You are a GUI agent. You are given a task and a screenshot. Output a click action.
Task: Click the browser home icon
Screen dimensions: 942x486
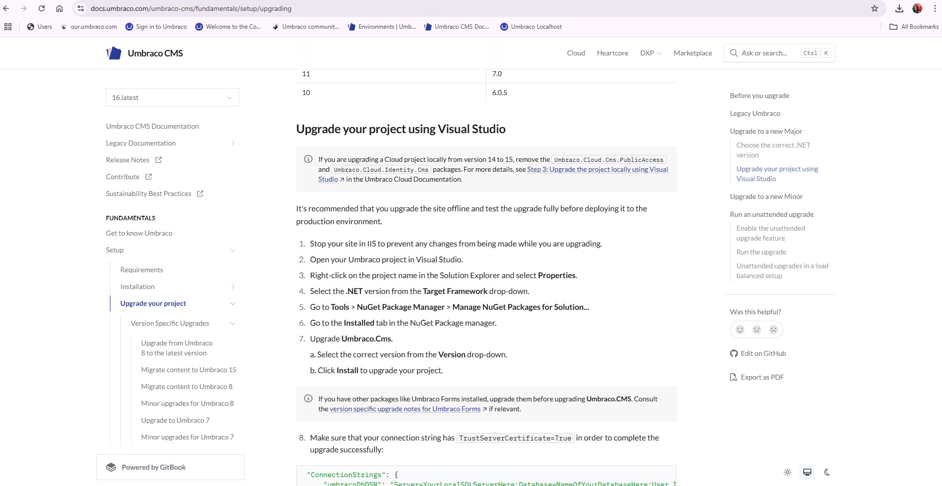click(x=59, y=8)
